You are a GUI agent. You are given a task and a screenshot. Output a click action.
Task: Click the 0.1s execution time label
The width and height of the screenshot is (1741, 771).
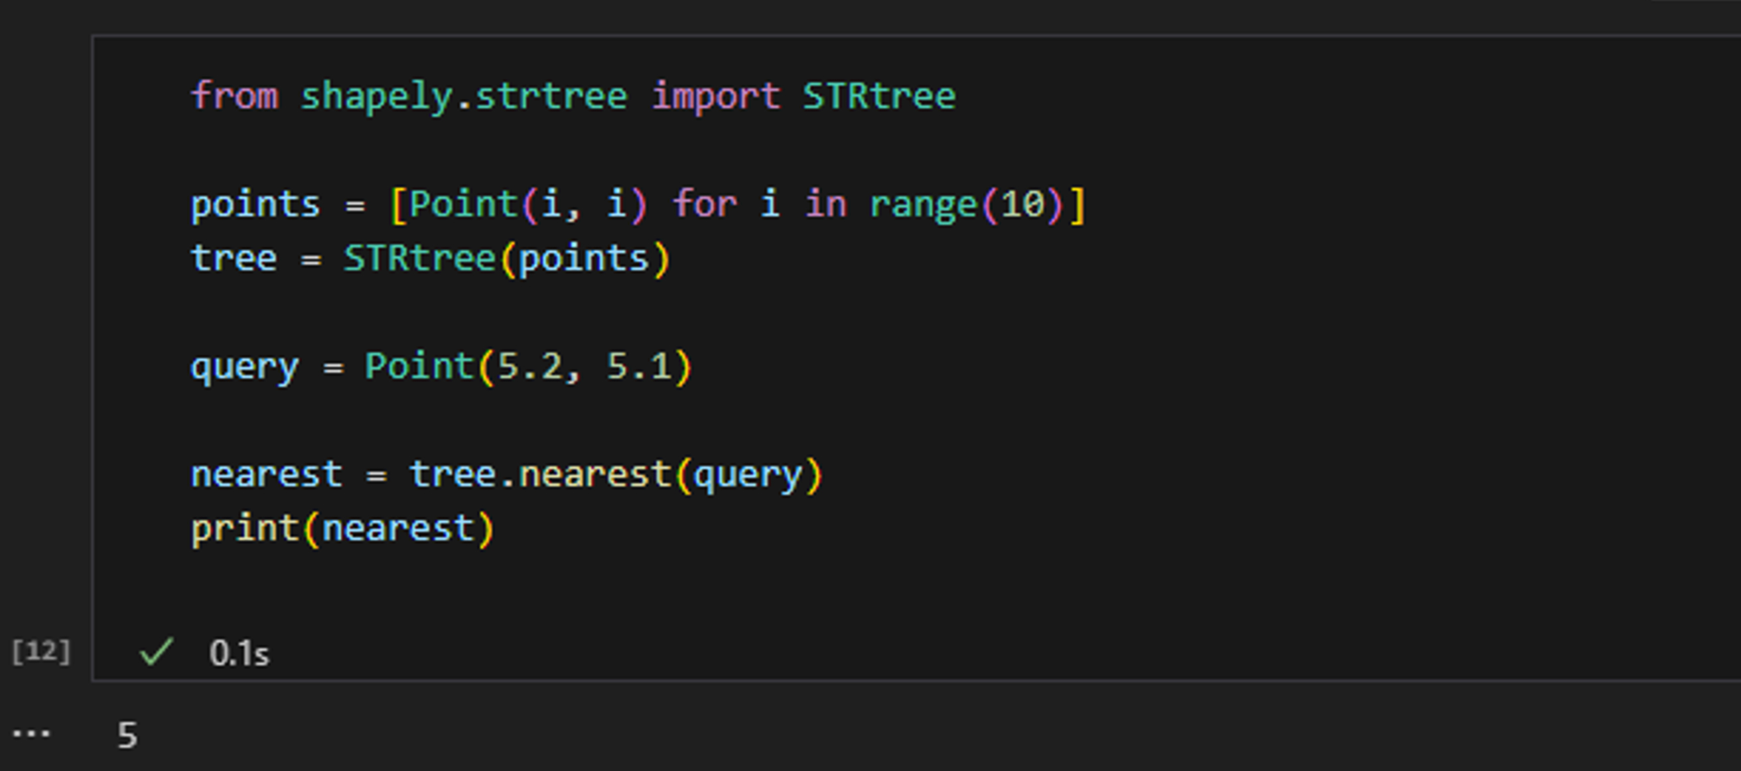240,654
